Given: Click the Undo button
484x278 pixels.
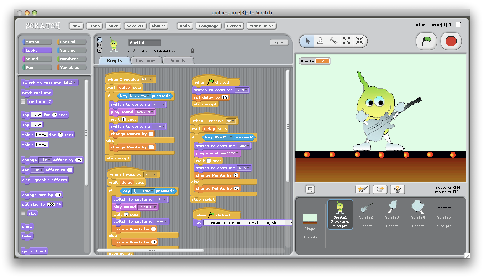Looking at the screenshot, I should pyautogui.click(x=185, y=26).
